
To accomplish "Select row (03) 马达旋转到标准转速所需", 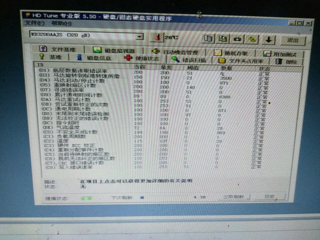I will click(x=168, y=77).
